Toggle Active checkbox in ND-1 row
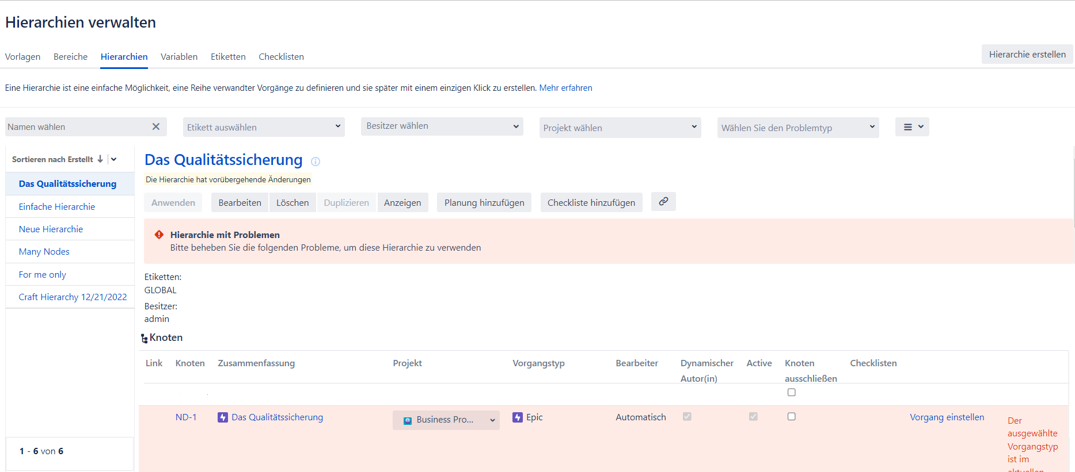The height and width of the screenshot is (472, 1075). 753,416
